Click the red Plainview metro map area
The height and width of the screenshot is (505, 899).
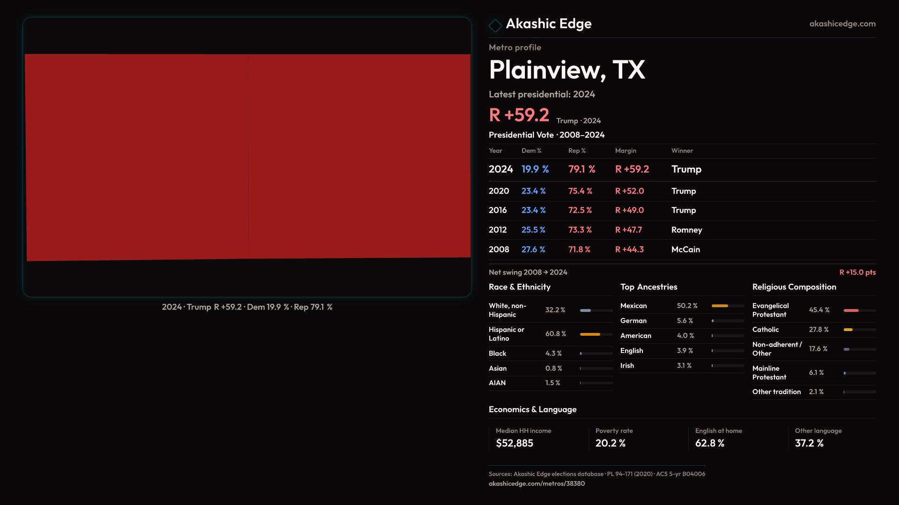[x=247, y=157]
